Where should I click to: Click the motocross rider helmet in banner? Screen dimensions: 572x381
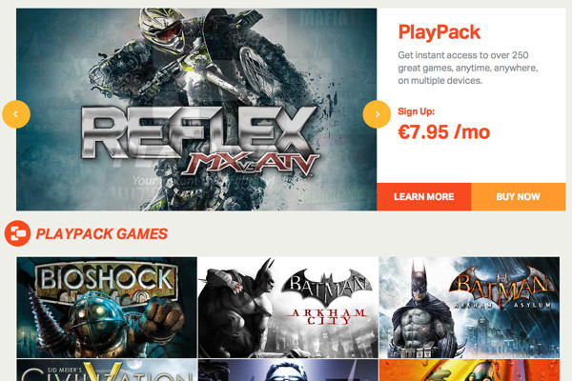coord(162,30)
